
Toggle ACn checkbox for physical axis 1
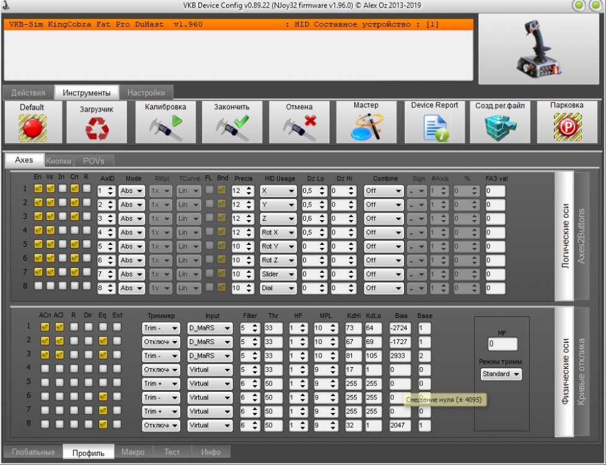coord(45,327)
